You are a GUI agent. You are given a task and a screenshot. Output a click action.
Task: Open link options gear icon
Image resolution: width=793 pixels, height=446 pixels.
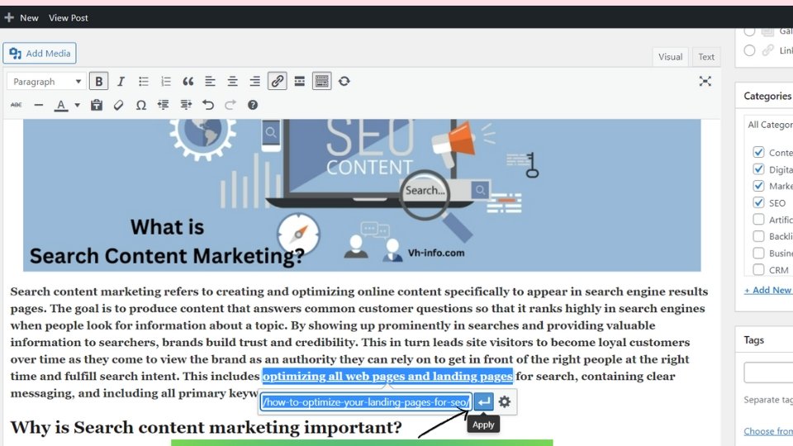[x=504, y=402]
